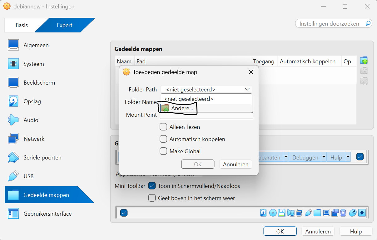377x240 pixels.
Task: Click the keyboard host key arrow icon
Action: pos(362,213)
